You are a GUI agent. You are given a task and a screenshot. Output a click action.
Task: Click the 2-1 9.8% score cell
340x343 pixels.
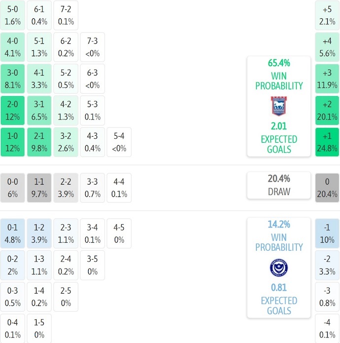(x=39, y=142)
